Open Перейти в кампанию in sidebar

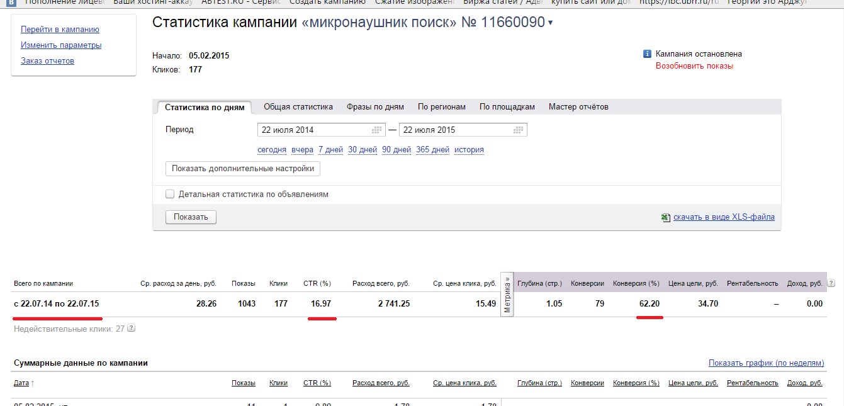pos(60,30)
